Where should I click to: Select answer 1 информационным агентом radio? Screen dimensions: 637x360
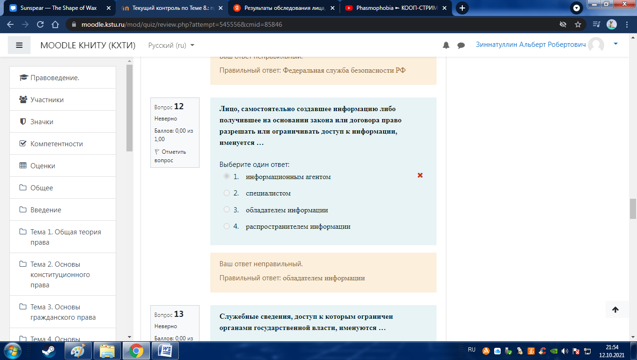[x=227, y=176]
